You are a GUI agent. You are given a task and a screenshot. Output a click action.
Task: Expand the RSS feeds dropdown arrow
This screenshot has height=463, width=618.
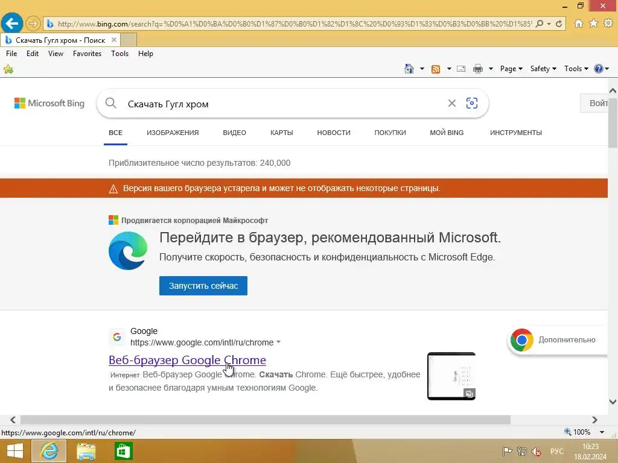[x=449, y=69]
